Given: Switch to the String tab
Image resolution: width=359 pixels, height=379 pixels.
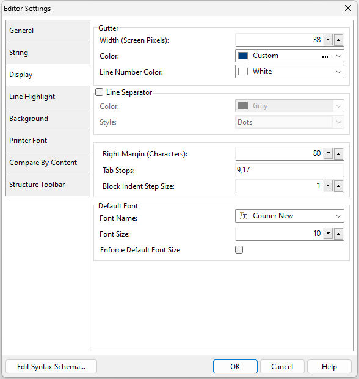Looking at the screenshot, I should [48, 53].
